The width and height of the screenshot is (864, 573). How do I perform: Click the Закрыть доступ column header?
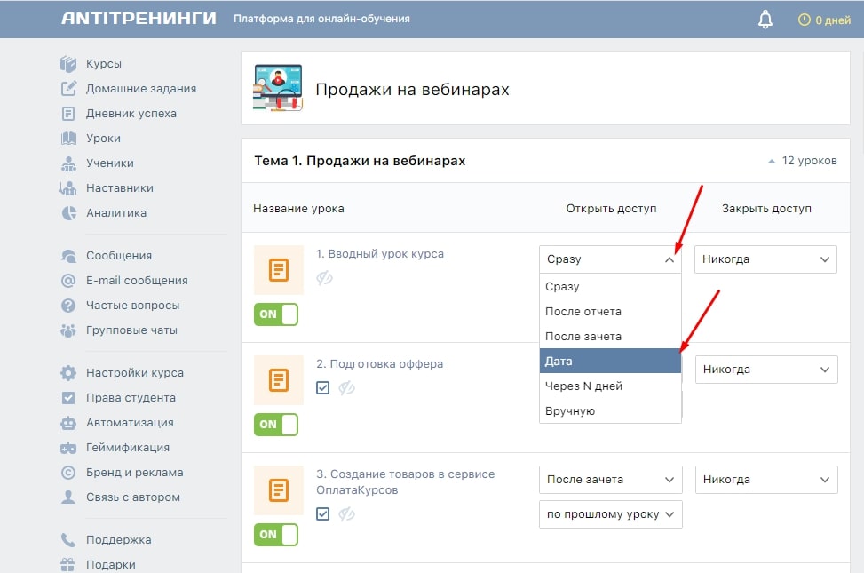tap(766, 209)
